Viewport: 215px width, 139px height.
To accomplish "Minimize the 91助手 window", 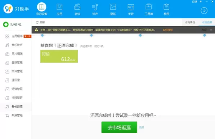I will pos(207,1).
